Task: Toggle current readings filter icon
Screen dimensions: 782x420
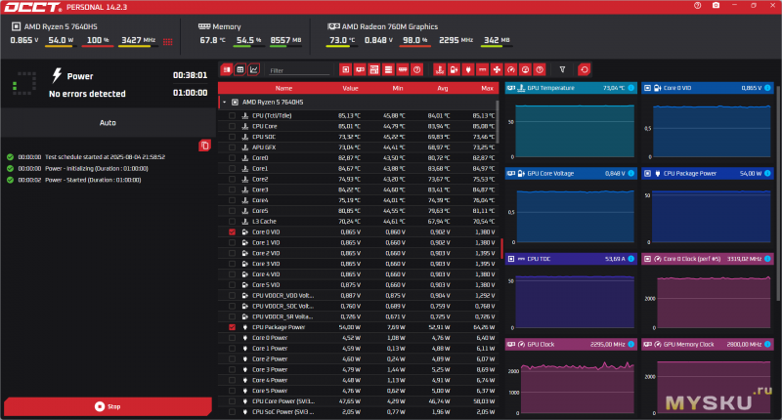Action: (x=482, y=69)
